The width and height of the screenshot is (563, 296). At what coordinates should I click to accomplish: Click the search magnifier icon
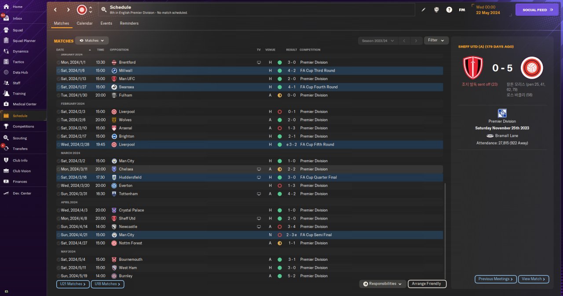(104, 10)
